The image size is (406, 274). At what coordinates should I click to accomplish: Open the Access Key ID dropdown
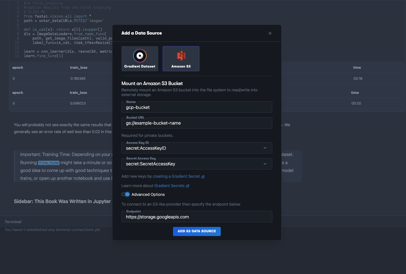pos(197,148)
